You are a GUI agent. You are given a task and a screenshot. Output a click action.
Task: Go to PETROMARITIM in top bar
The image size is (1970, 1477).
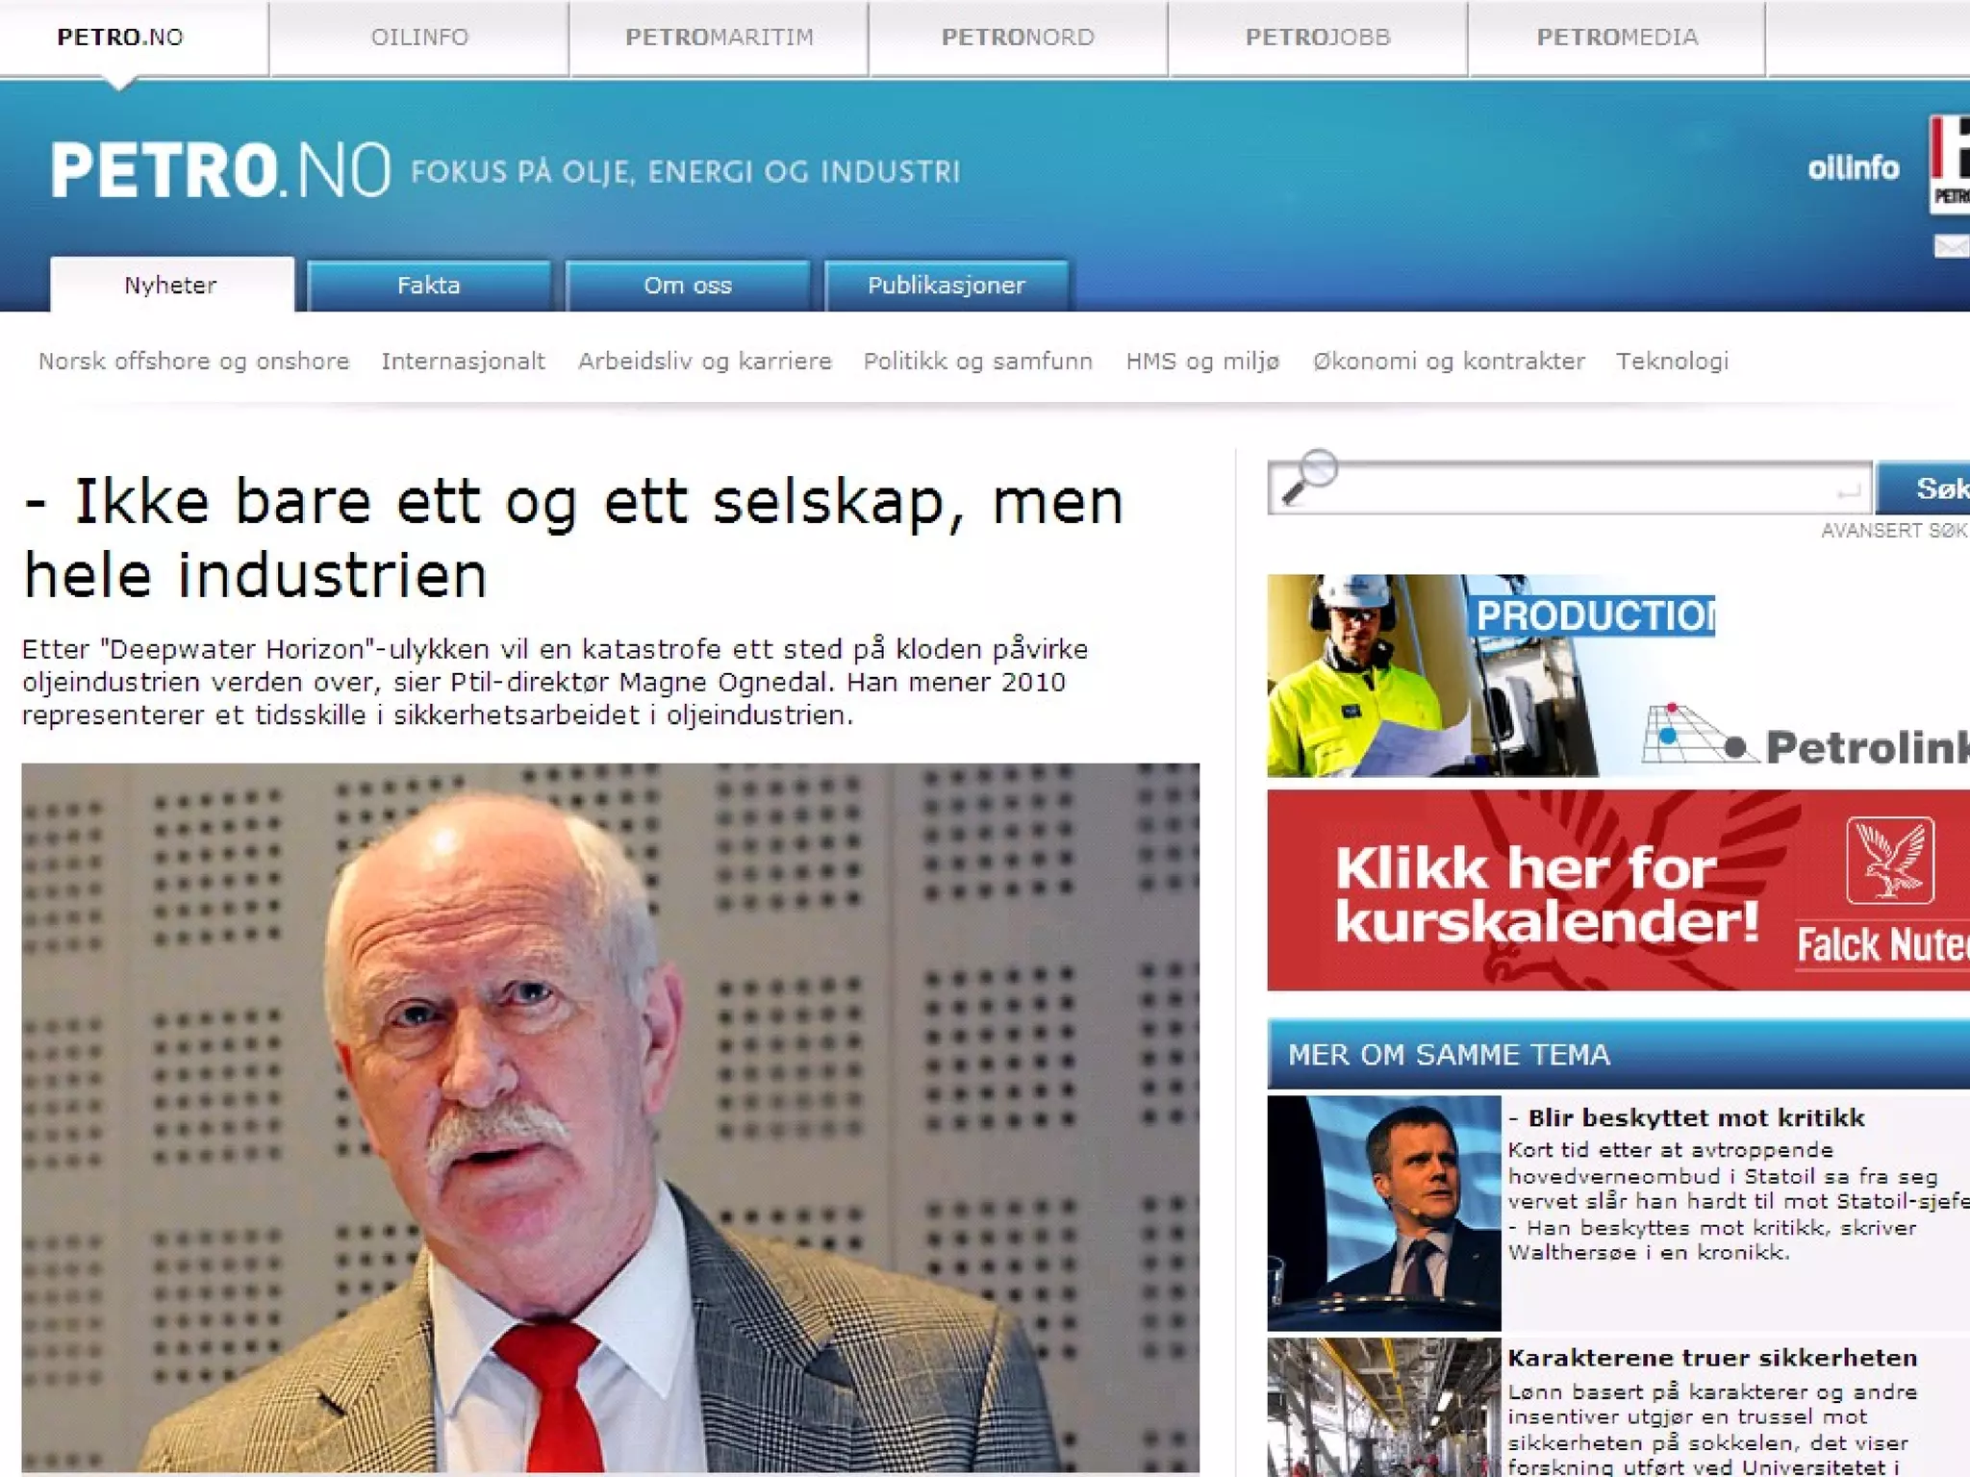point(719,38)
